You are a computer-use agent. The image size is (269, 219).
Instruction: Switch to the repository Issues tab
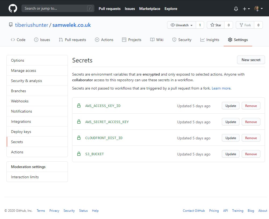point(42,40)
